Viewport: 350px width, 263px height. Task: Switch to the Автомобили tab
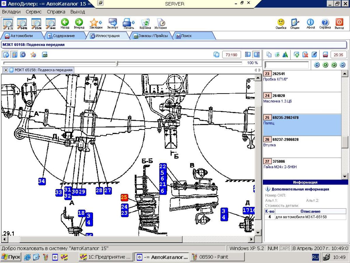click(21, 36)
